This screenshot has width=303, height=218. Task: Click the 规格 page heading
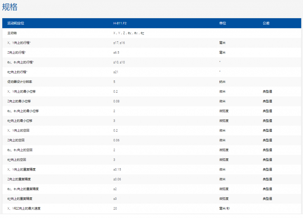point(10,7)
